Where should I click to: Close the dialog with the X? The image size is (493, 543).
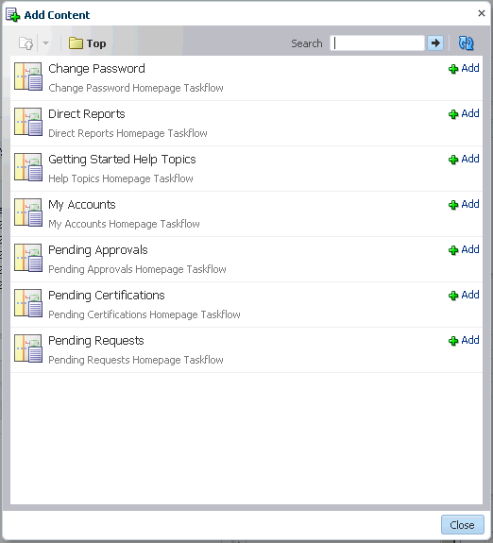pyautogui.click(x=482, y=13)
